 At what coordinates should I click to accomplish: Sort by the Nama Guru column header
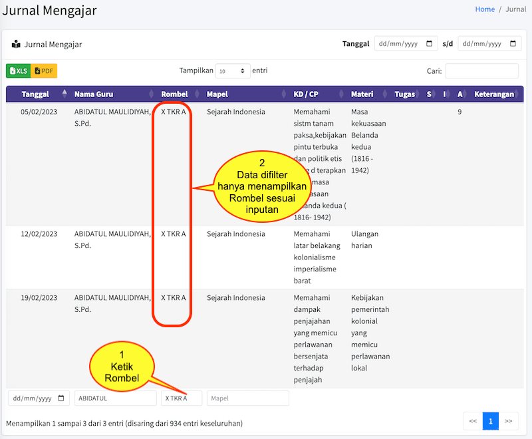(x=94, y=94)
